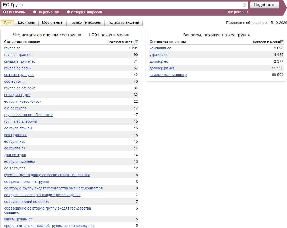
Task: Open the 'группа ес' query link
Action: [12, 48]
